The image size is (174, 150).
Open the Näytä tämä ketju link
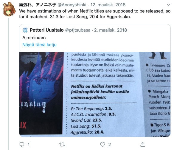39,45
